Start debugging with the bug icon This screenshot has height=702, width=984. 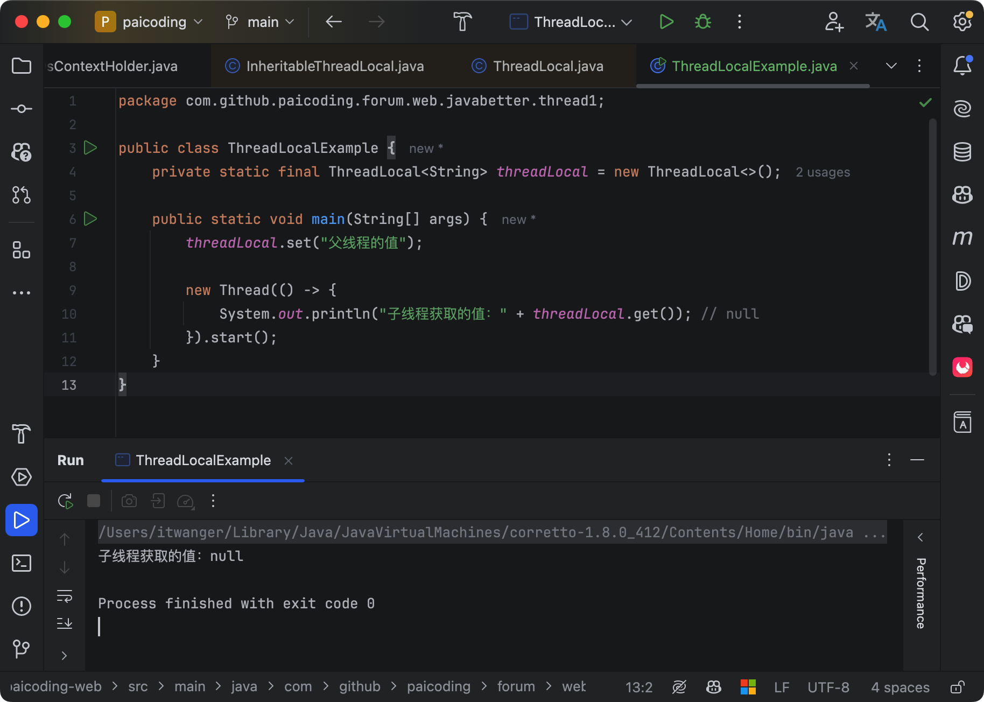pos(702,22)
